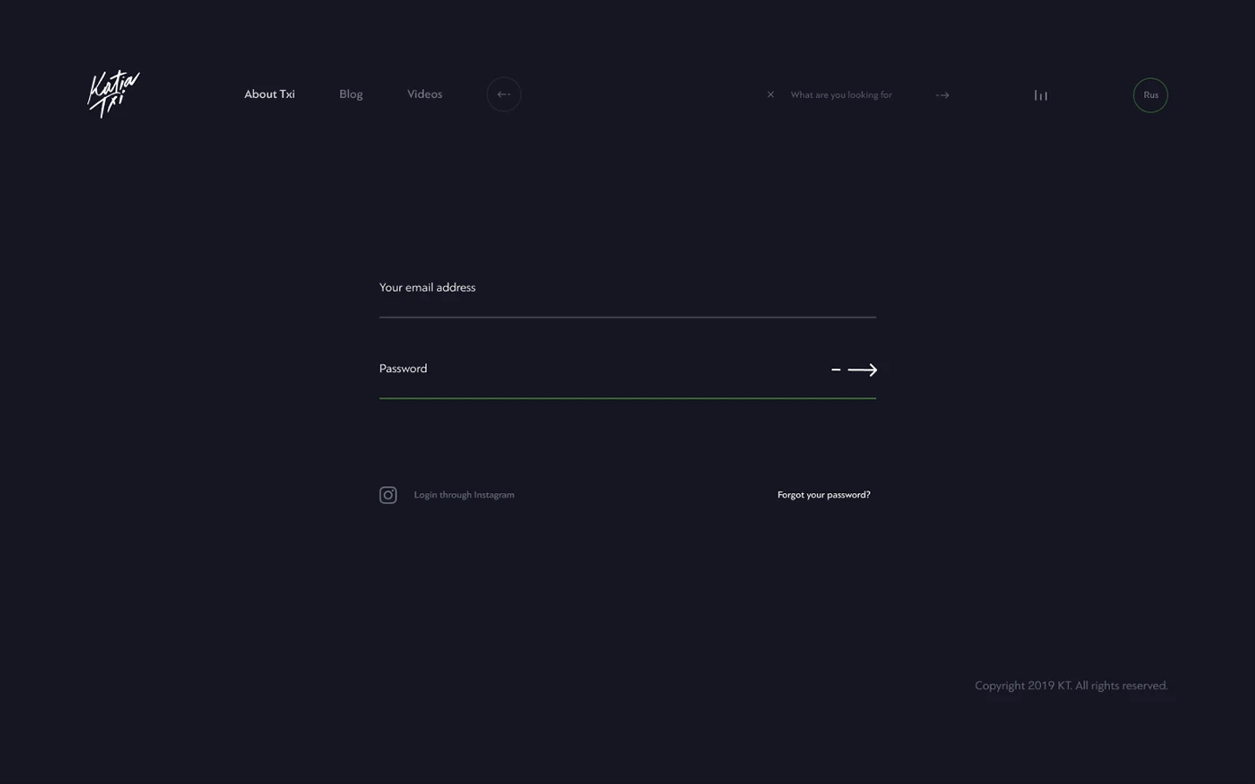Screen dimensions: 1255x784
Task: Submit search with the small arrow icon
Action: (943, 95)
